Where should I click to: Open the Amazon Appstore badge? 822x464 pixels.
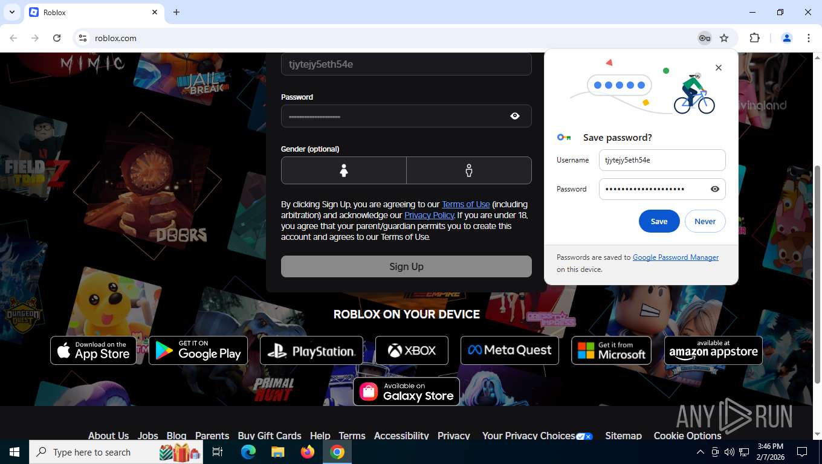tap(713, 350)
